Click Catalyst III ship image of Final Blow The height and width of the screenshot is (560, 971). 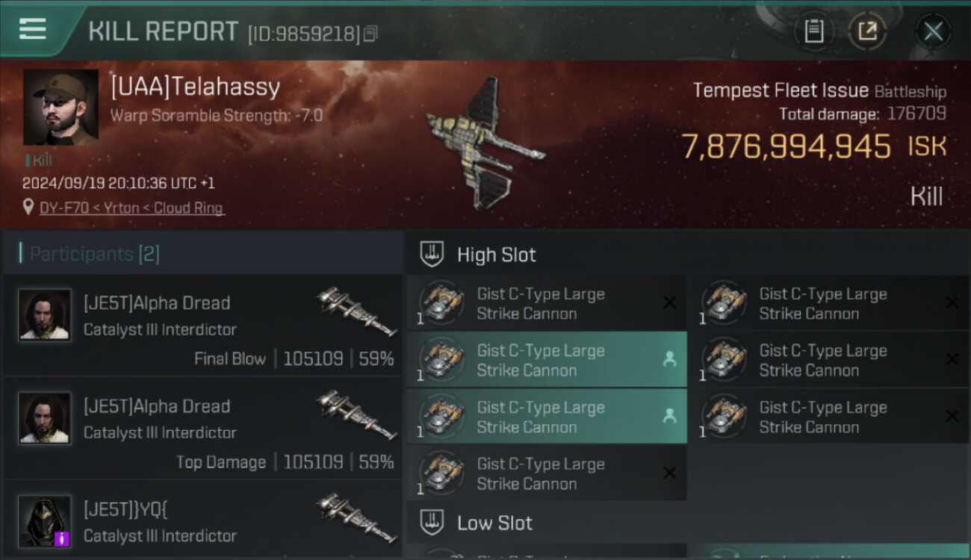(356, 311)
